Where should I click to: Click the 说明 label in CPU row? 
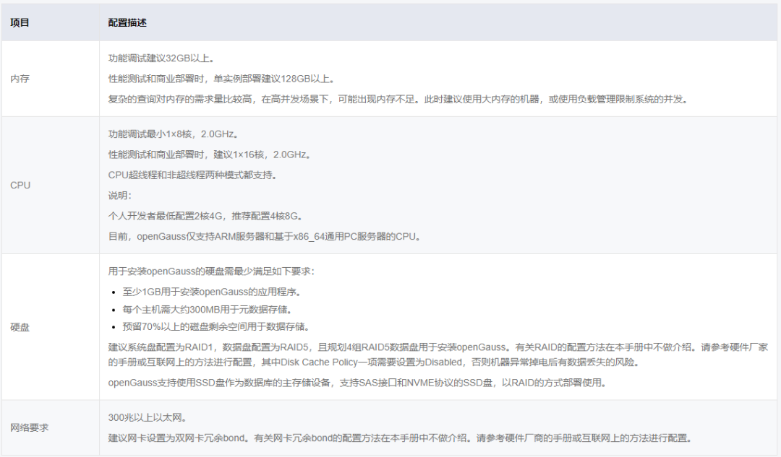pyautogui.click(x=119, y=196)
